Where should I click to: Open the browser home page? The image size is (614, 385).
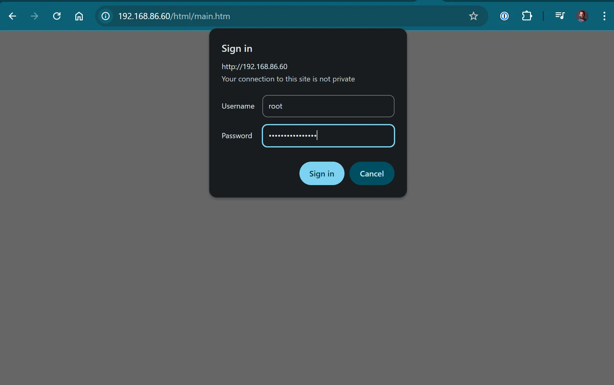(x=79, y=16)
